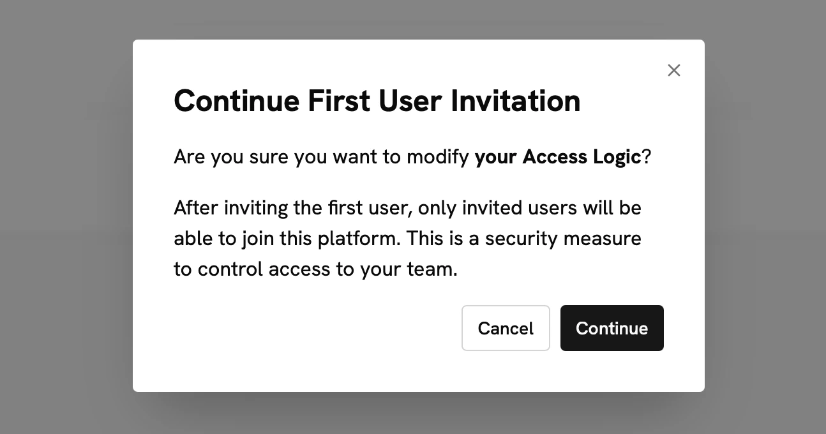Screen dimensions: 826x434
Task: Click the bolded 'your Access Logic' text
Action: [x=557, y=156]
